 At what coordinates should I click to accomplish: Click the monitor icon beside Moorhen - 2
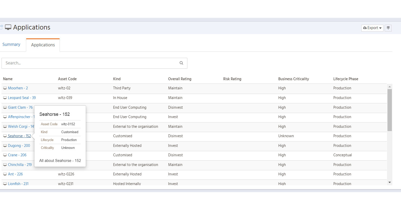(x=5, y=88)
